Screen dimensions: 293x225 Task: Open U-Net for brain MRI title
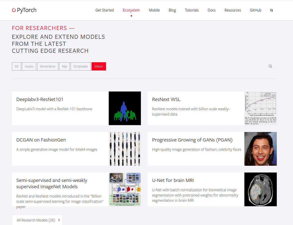[x=173, y=180]
